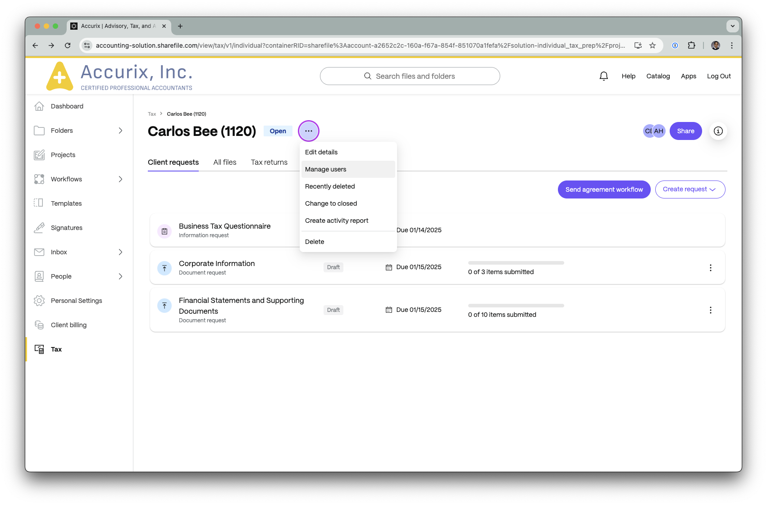Click the Financial Statements progress bar
The image size is (767, 505).
pyautogui.click(x=516, y=306)
